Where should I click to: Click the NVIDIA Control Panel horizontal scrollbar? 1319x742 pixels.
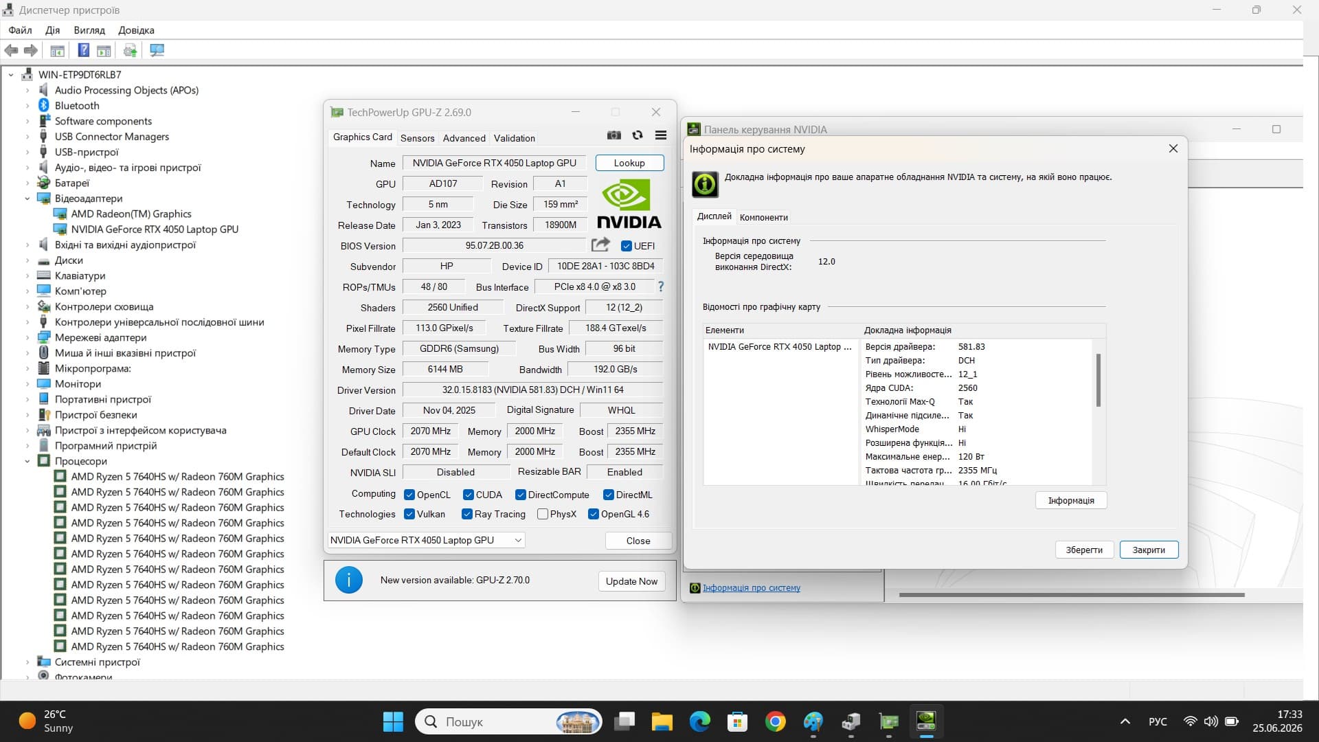point(1072,595)
